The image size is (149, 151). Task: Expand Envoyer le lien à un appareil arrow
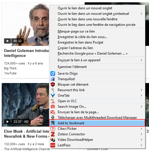141,60
